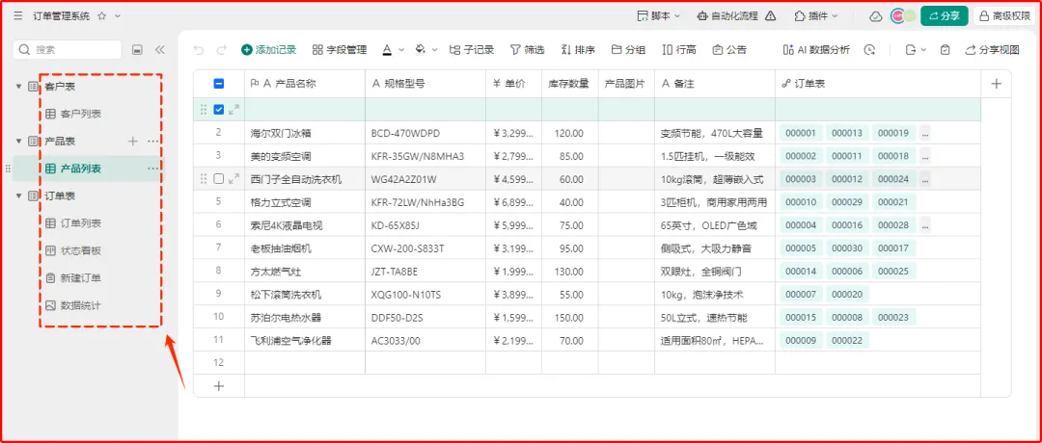This screenshot has width=1042, height=443.
Task: Open the 插件 plugin dropdown
Action: (x=817, y=16)
